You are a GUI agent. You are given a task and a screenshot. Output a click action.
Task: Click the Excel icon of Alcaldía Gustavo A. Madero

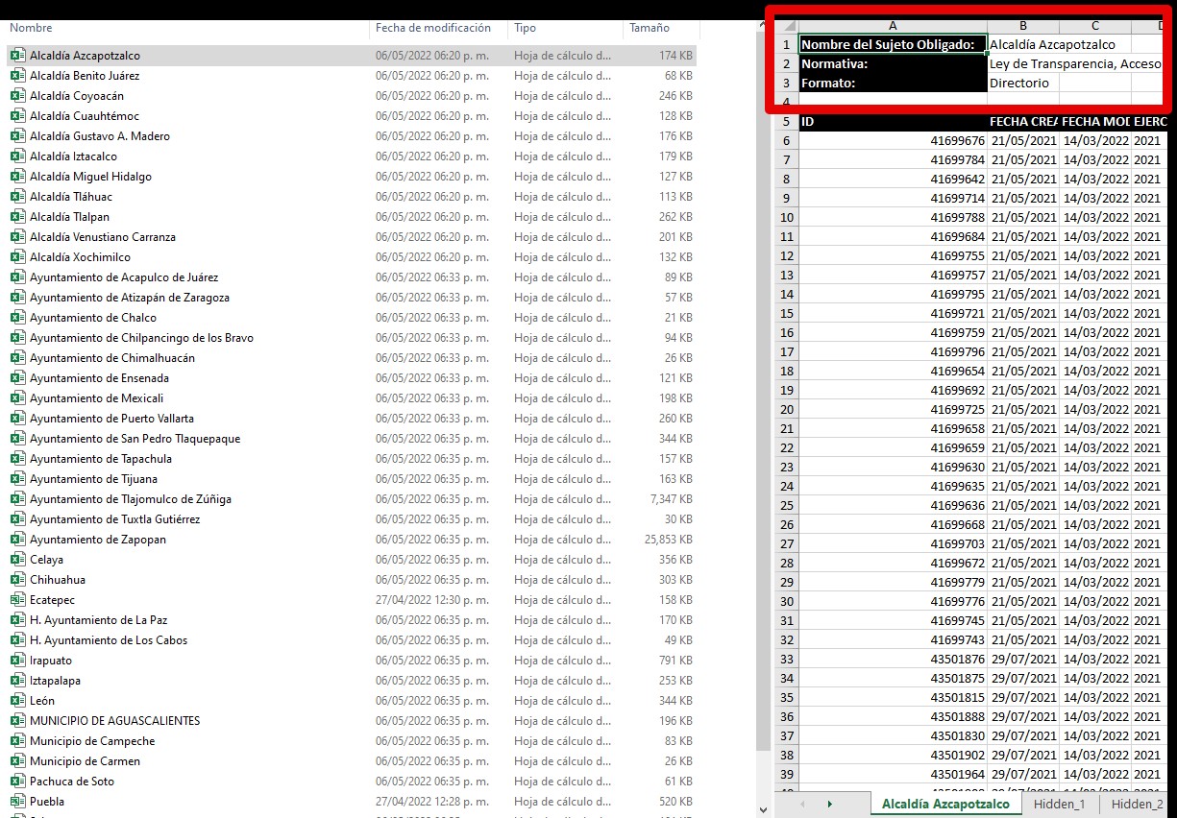(x=17, y=136)
